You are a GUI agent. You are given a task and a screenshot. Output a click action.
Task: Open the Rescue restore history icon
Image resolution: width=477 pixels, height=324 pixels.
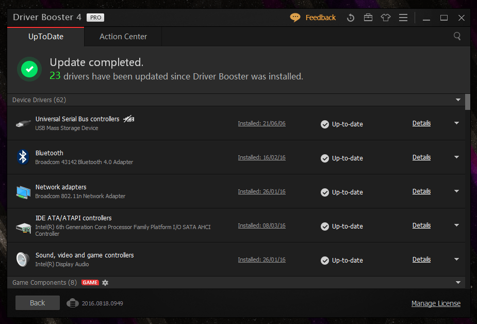pos(351,18)
